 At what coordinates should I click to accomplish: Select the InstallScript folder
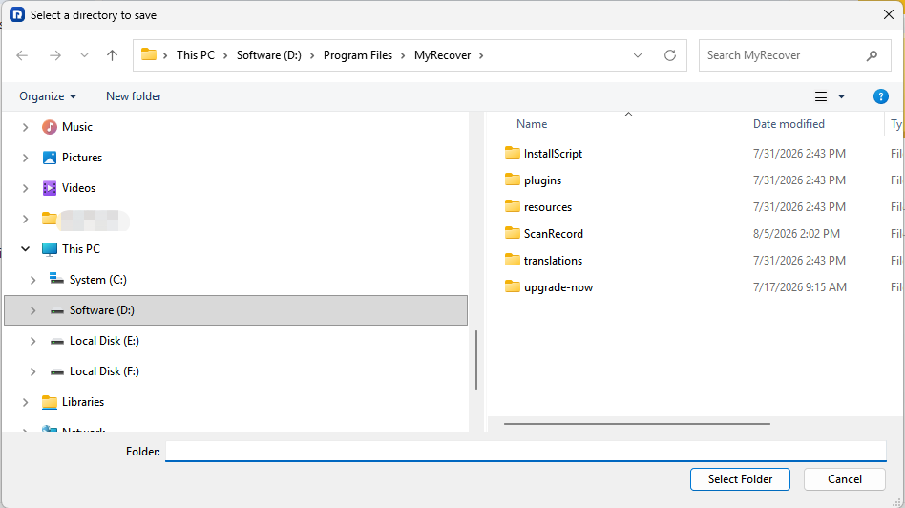pyautogui.click(x=553, y=154)
